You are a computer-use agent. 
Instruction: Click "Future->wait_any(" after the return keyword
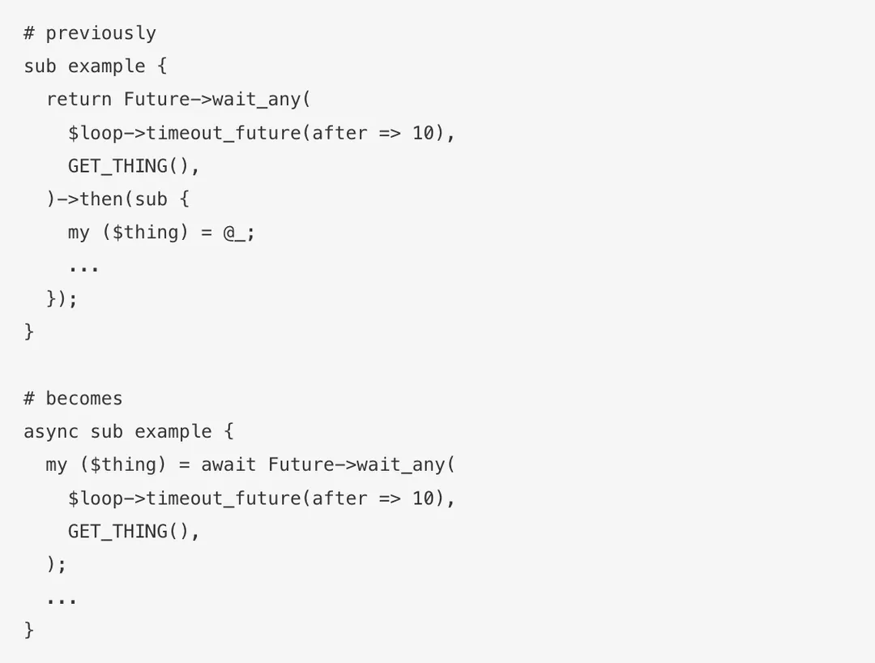click(217, 100)
